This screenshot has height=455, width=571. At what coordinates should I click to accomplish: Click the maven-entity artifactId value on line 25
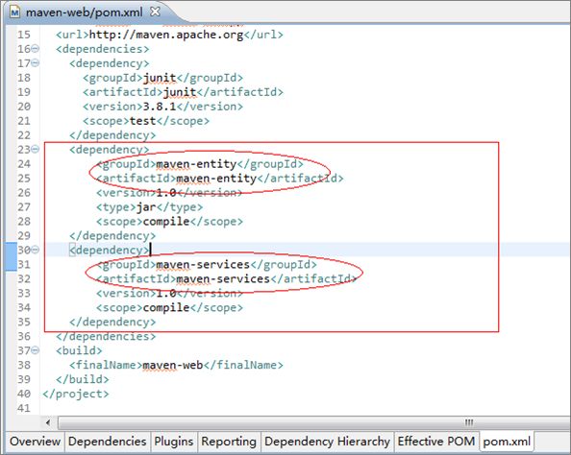coord(216,179)
